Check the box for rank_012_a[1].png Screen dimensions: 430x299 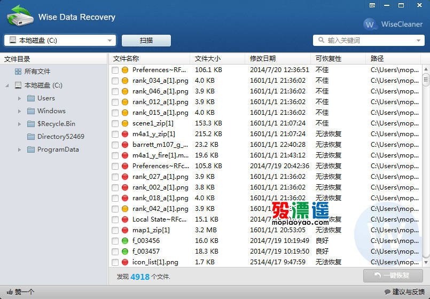click(115, 102)
